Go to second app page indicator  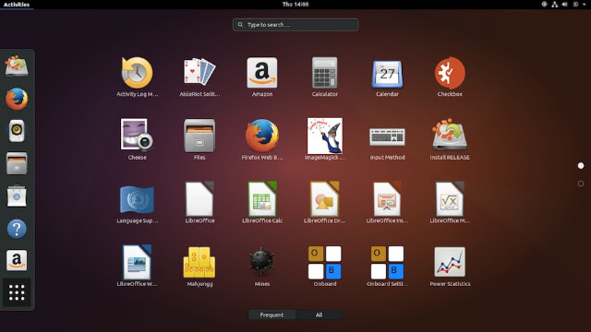click(x=581, y=184)
